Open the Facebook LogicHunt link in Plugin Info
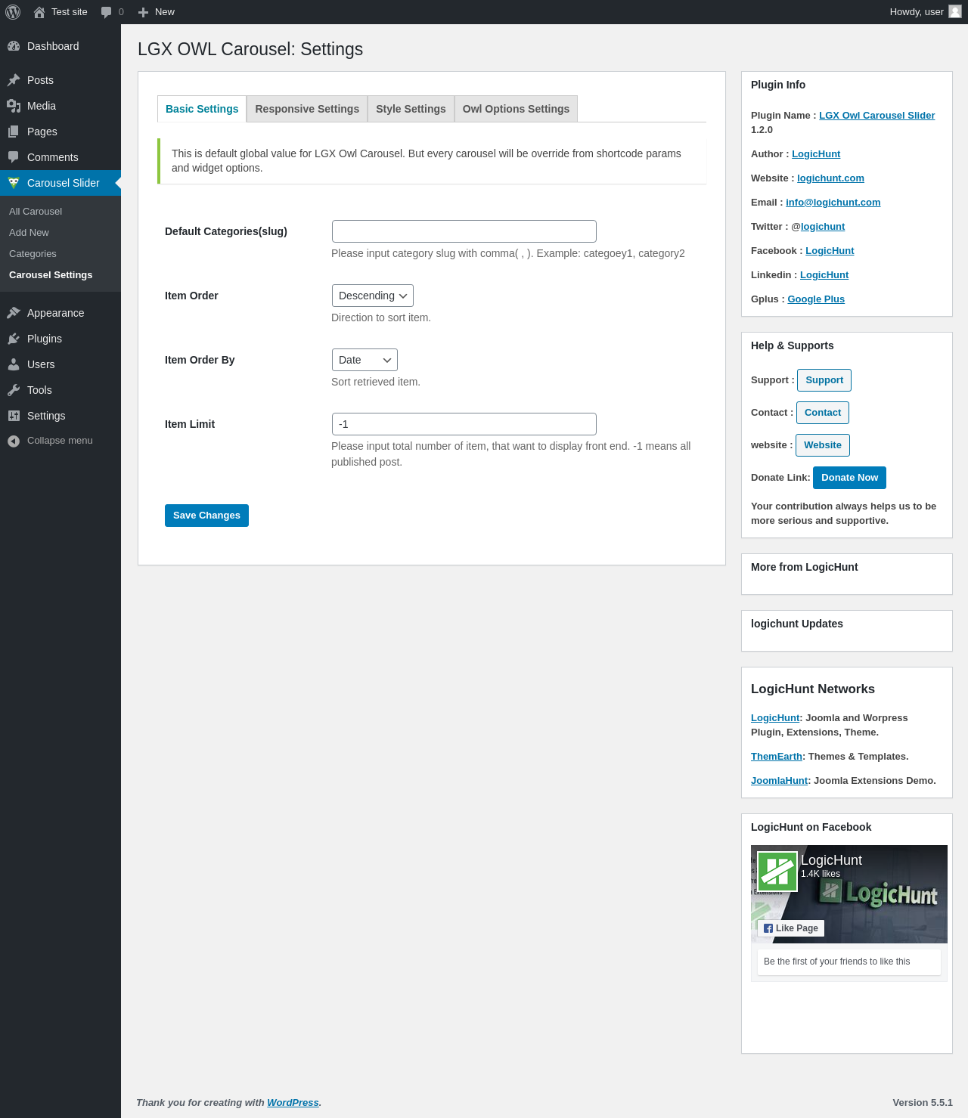This screenshot has height=1118, width=968. tap(830, 251)
